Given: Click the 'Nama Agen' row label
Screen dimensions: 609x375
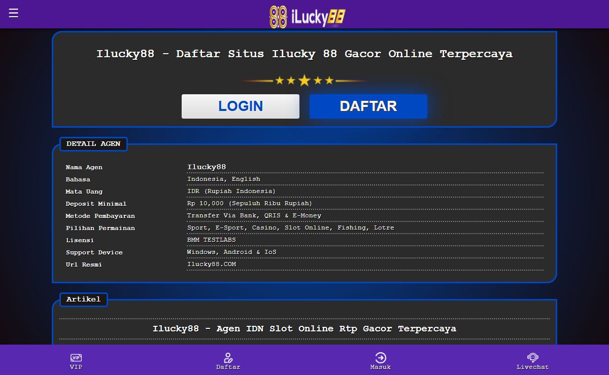Looking at the screenshot, I should click(x=84, y=167).
